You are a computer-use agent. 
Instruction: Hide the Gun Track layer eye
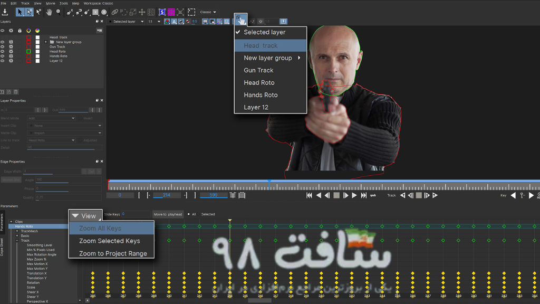(3, 47)
